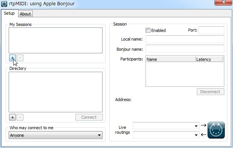Add a new session in My Sessions

point(12,58)
